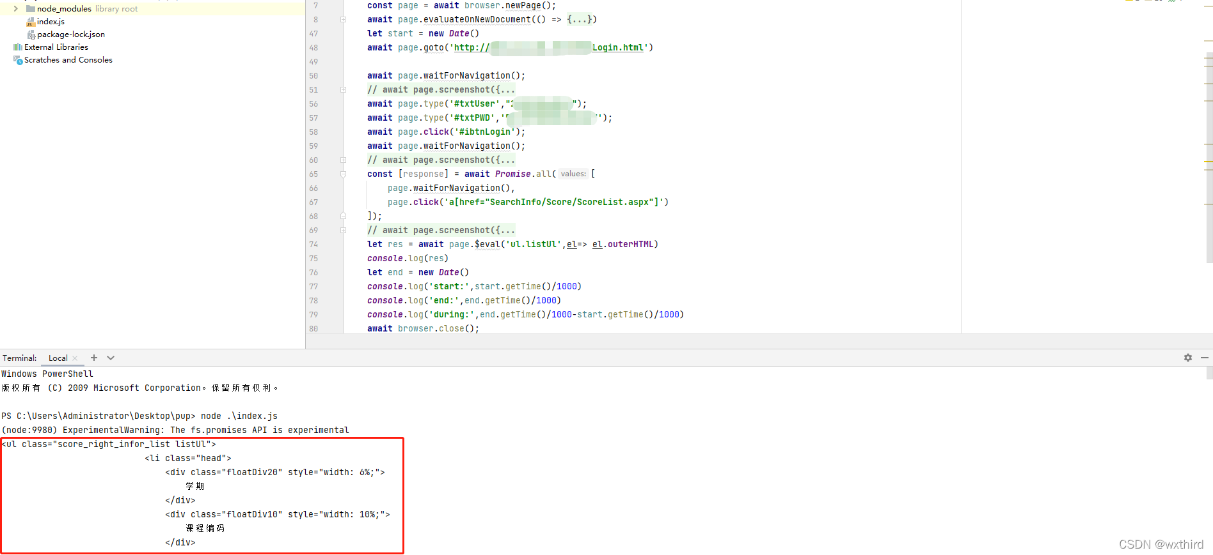
Task: Expand folded screenshot comment at line 60
Action: click(x=343, y=160)
